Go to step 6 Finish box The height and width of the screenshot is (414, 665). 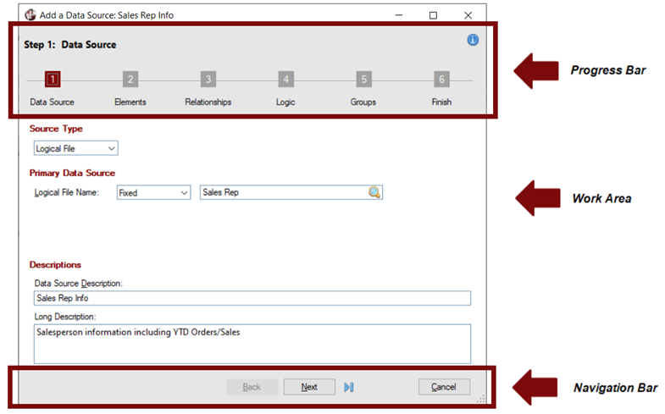coord(441,80)
